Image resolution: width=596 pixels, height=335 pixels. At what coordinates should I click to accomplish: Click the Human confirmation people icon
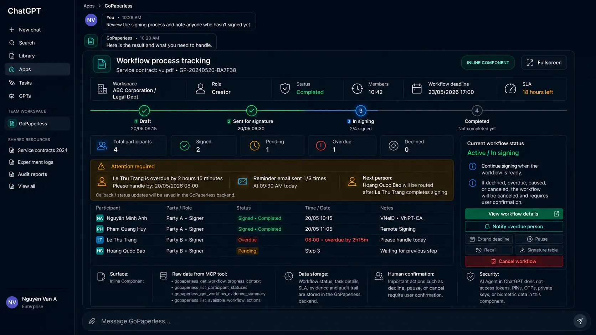click(379, 276)
